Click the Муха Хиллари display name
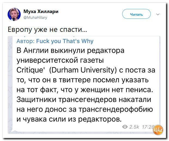 coord(41,11)
